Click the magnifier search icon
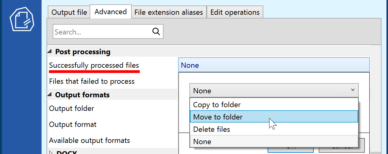Viewport: 388px width, 154px height. 156,31
